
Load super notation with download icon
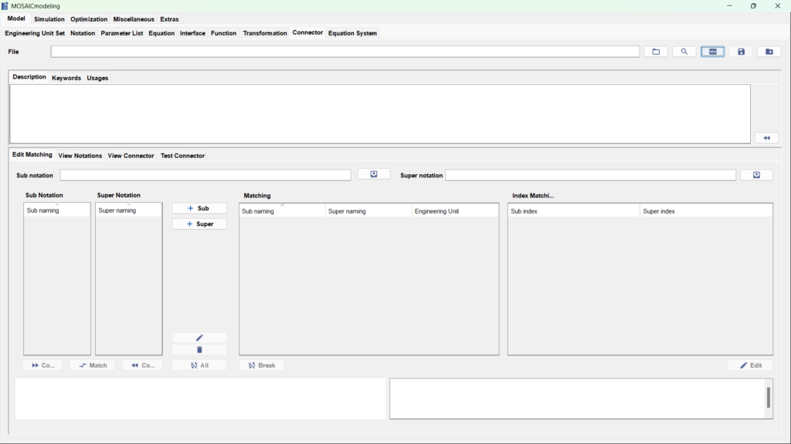(x=757, y=175)
